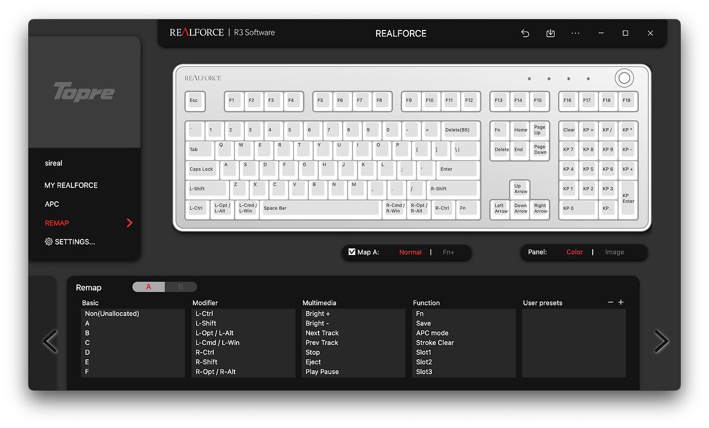Select the Caps Lock key

pos(203,170)
